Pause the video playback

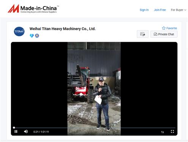(16, 131)
